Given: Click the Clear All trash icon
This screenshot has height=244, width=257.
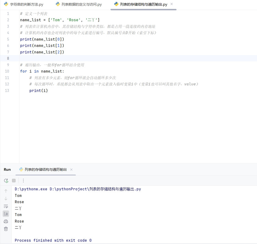Looking at the screenshot, I should [x=6, y=229].
